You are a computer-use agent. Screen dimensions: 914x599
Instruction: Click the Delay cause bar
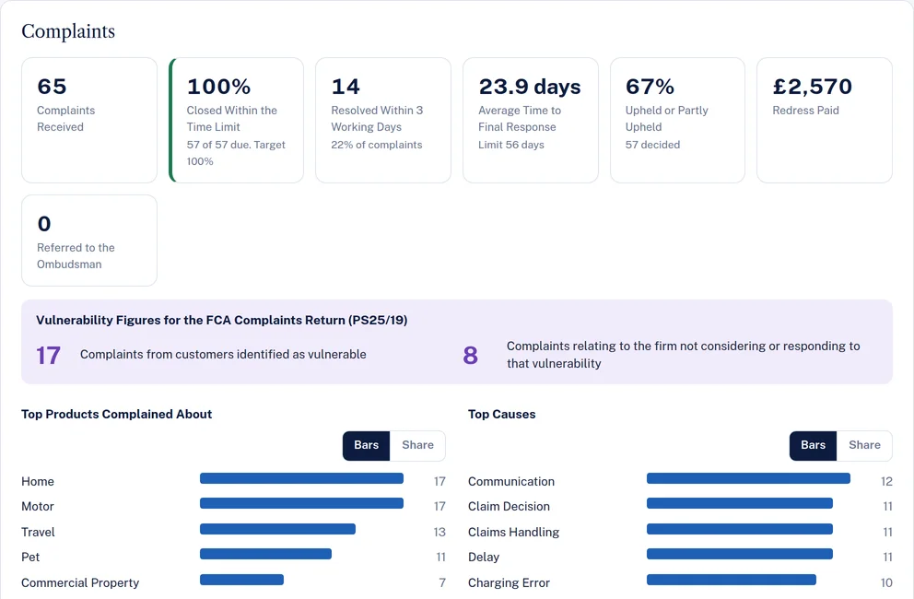(x=740, y=554)
